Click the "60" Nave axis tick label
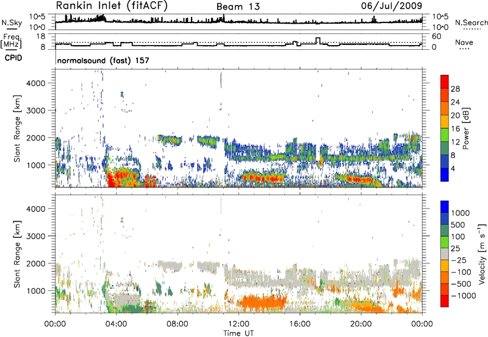The height and width of the screenshot is (337, 488). [437, 36]
